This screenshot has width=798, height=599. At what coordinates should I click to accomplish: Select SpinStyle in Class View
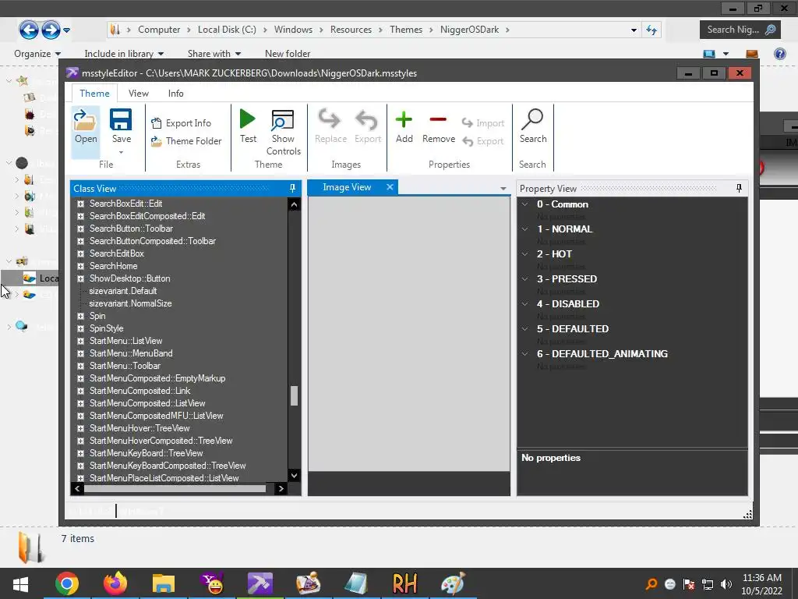tap(106, 328)
